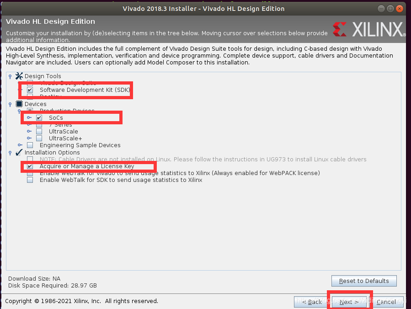Collapse the Design Tools tree node
This screenshot has width=411, height=309.
tap(10, 76)
